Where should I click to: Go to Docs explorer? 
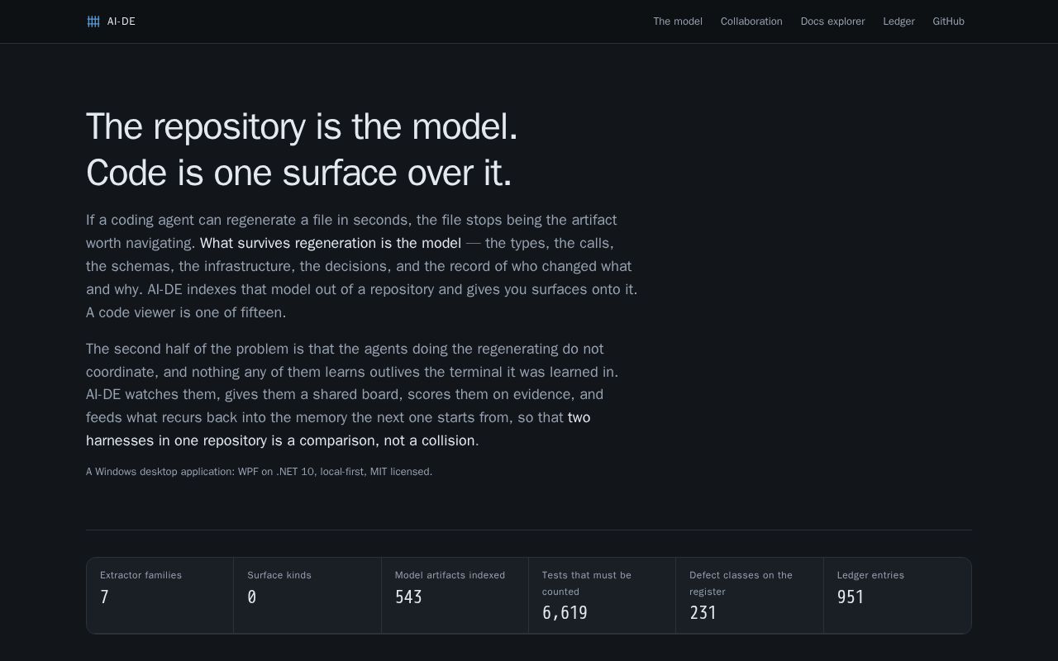[832, 21]
